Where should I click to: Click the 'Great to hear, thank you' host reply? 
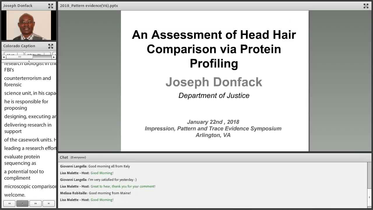click(123, 186)
